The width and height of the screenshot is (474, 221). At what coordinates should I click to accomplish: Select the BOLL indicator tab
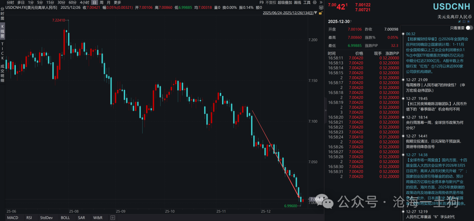(65, 217)
